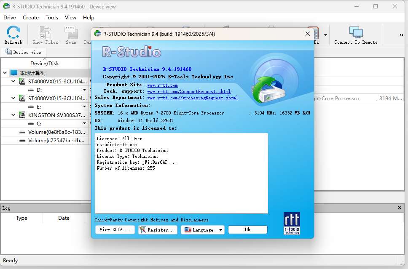Open the Tech support request link
Viewport: 408px width, 269px height.
coord(189,91)
